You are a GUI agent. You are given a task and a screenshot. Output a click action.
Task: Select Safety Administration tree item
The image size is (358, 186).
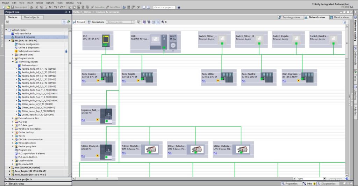point(27,51)
